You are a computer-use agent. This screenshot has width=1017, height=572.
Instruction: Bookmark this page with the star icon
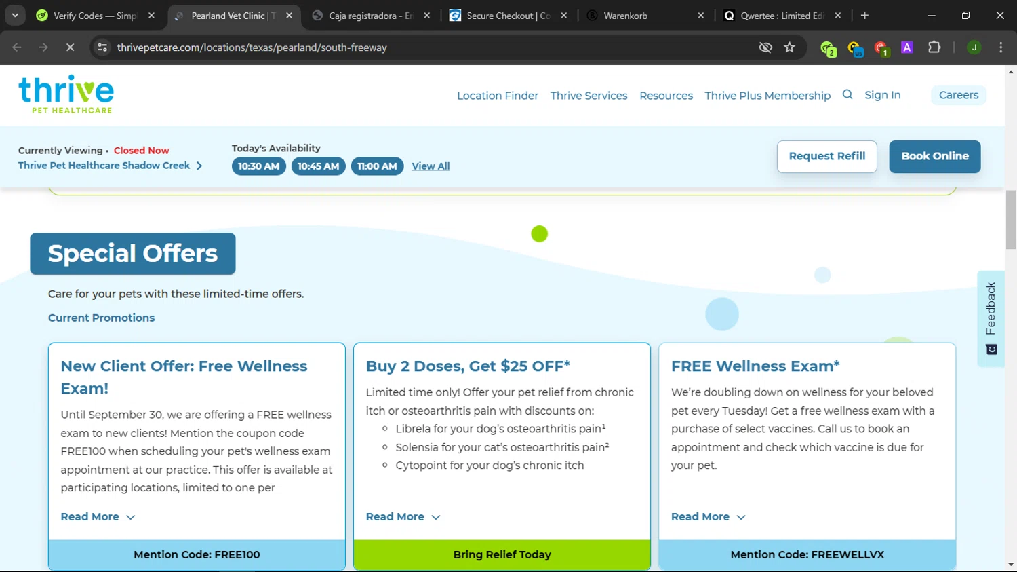point(789,47)
